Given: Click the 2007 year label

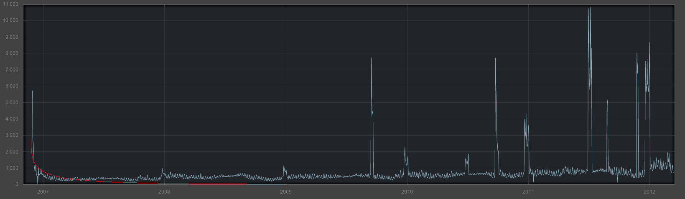Looking at the screenshot, I should click(x=43, y=192).
